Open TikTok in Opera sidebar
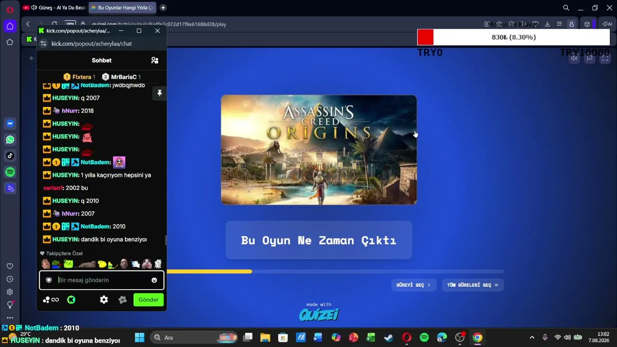 click(10, 156)
